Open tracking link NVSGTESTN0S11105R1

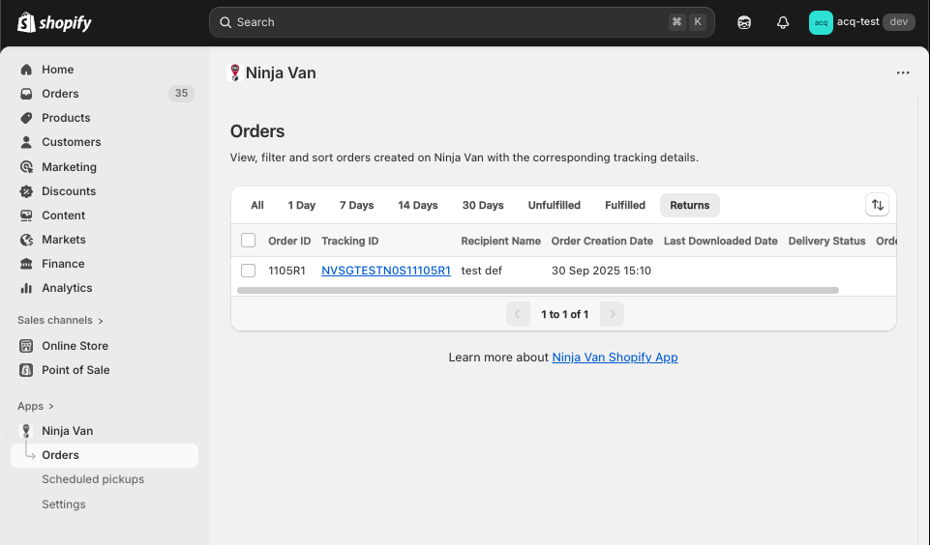pyautogui.click(x=385, y=271)
